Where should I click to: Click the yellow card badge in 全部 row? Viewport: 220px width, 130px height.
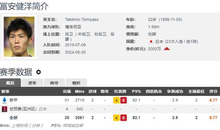pyautogui.click(x=117, y=118)
